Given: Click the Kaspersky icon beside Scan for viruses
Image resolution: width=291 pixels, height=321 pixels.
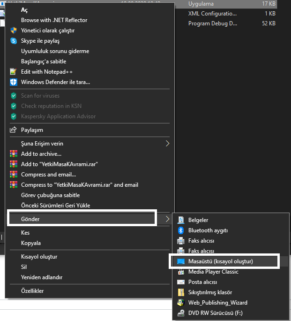Looking at the screenshot, I should [14, 96].
